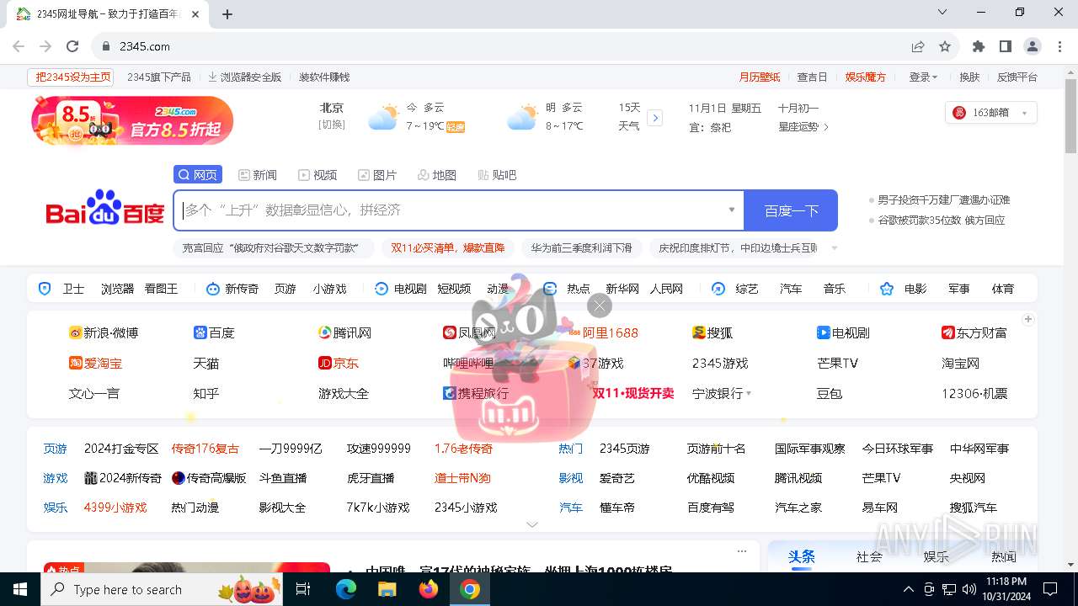
Task: Click the share page icon in address bar
Action: (x=918, y=46)
